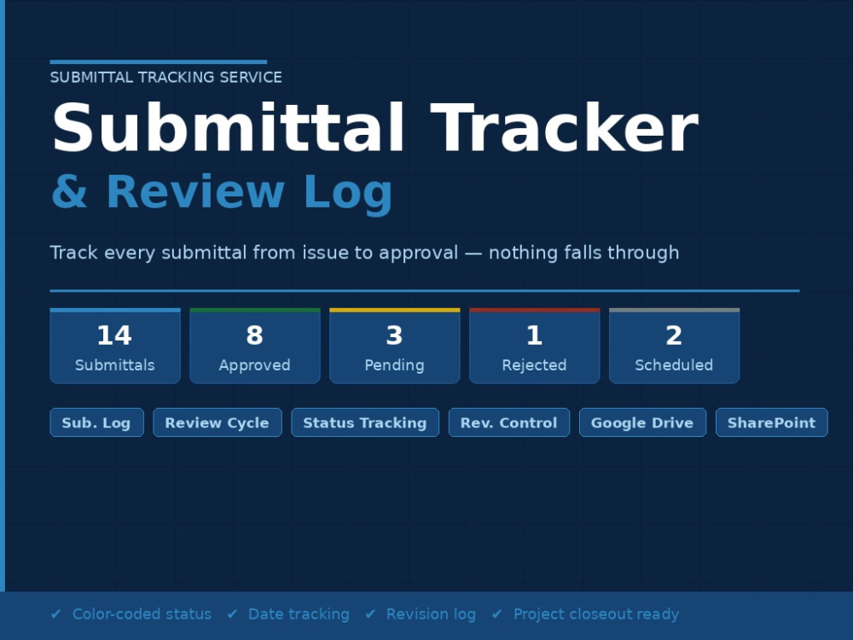Viewport: 853px width, 640px height.
Task: Click the Status Tracking tag
Action: coord(365,422)
